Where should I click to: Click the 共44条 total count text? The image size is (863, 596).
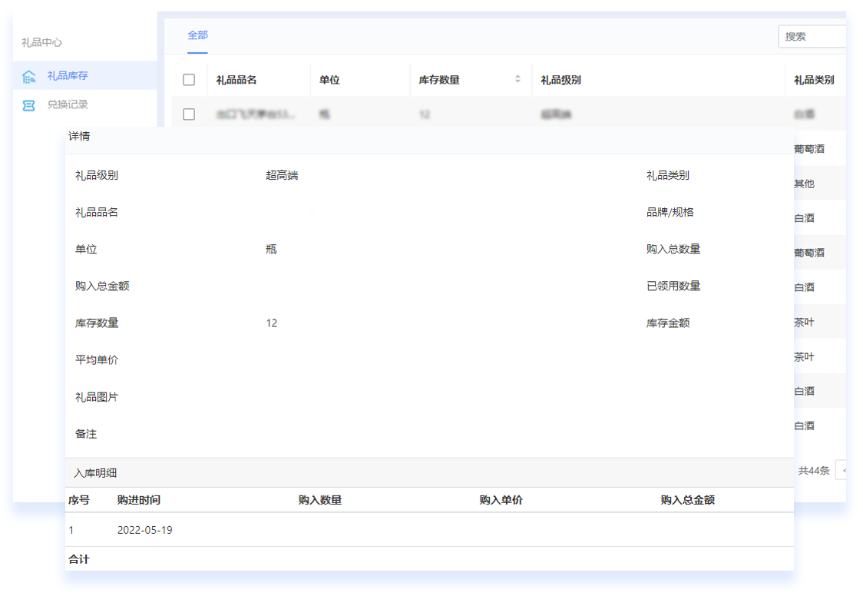813,471
